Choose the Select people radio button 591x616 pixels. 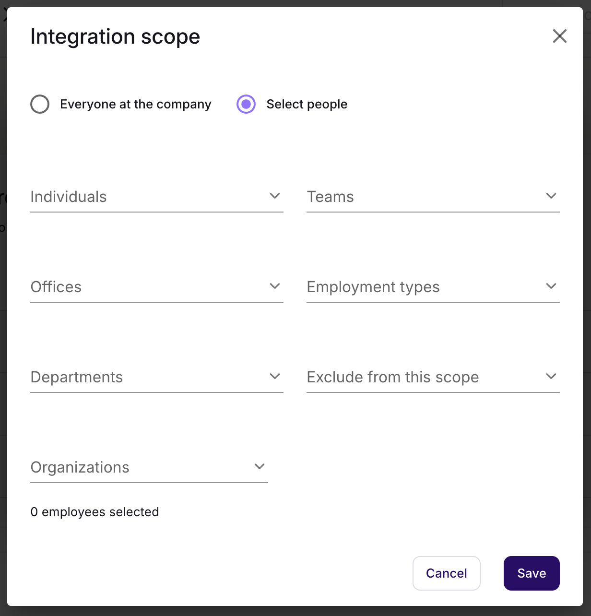(x=246, y=104)
